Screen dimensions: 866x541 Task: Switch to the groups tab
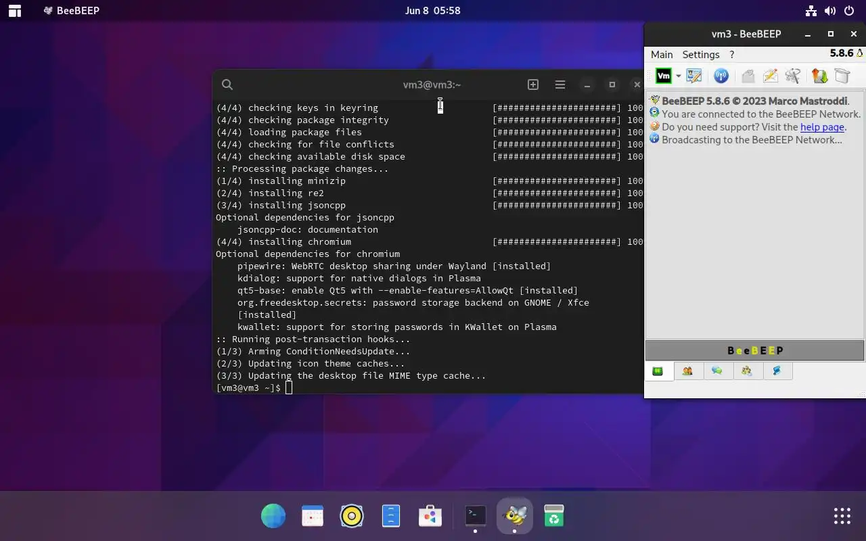point(747,371)
